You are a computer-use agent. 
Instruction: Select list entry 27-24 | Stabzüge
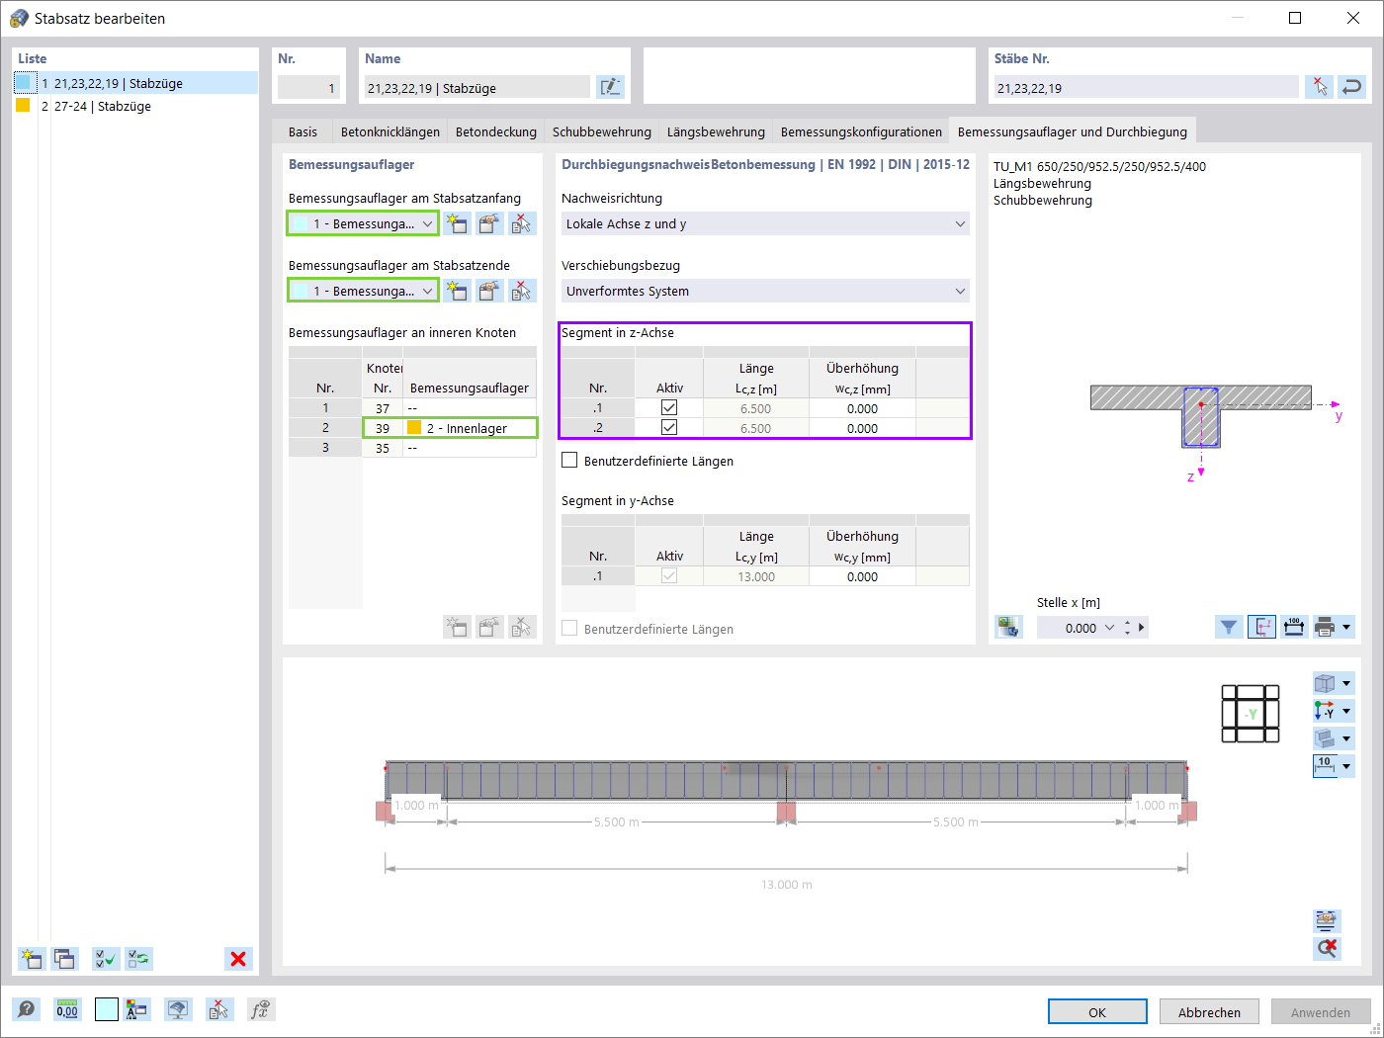pos(135,106)
